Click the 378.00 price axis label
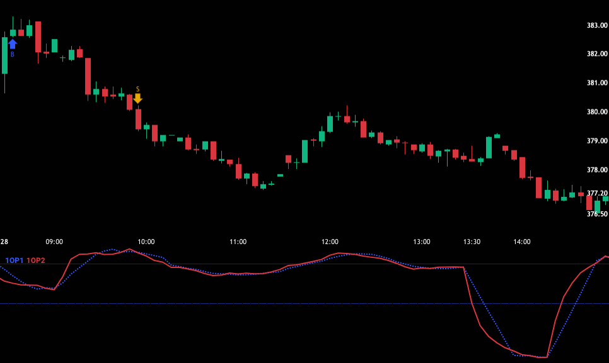This screenshot has width=609, height=363. pyautogui.click(x=597, y=170)
